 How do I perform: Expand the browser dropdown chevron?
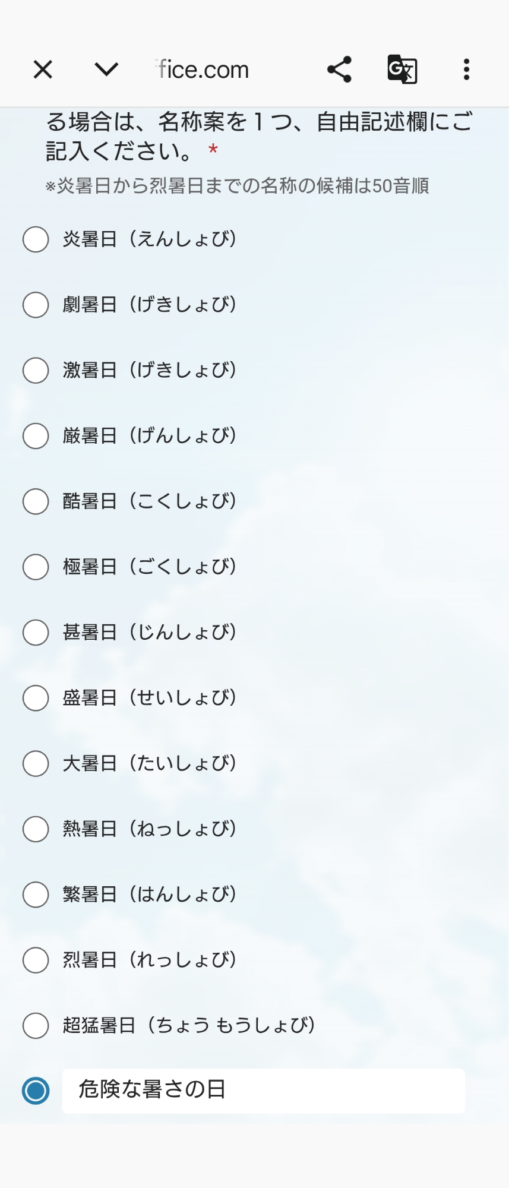coord(106,69)
